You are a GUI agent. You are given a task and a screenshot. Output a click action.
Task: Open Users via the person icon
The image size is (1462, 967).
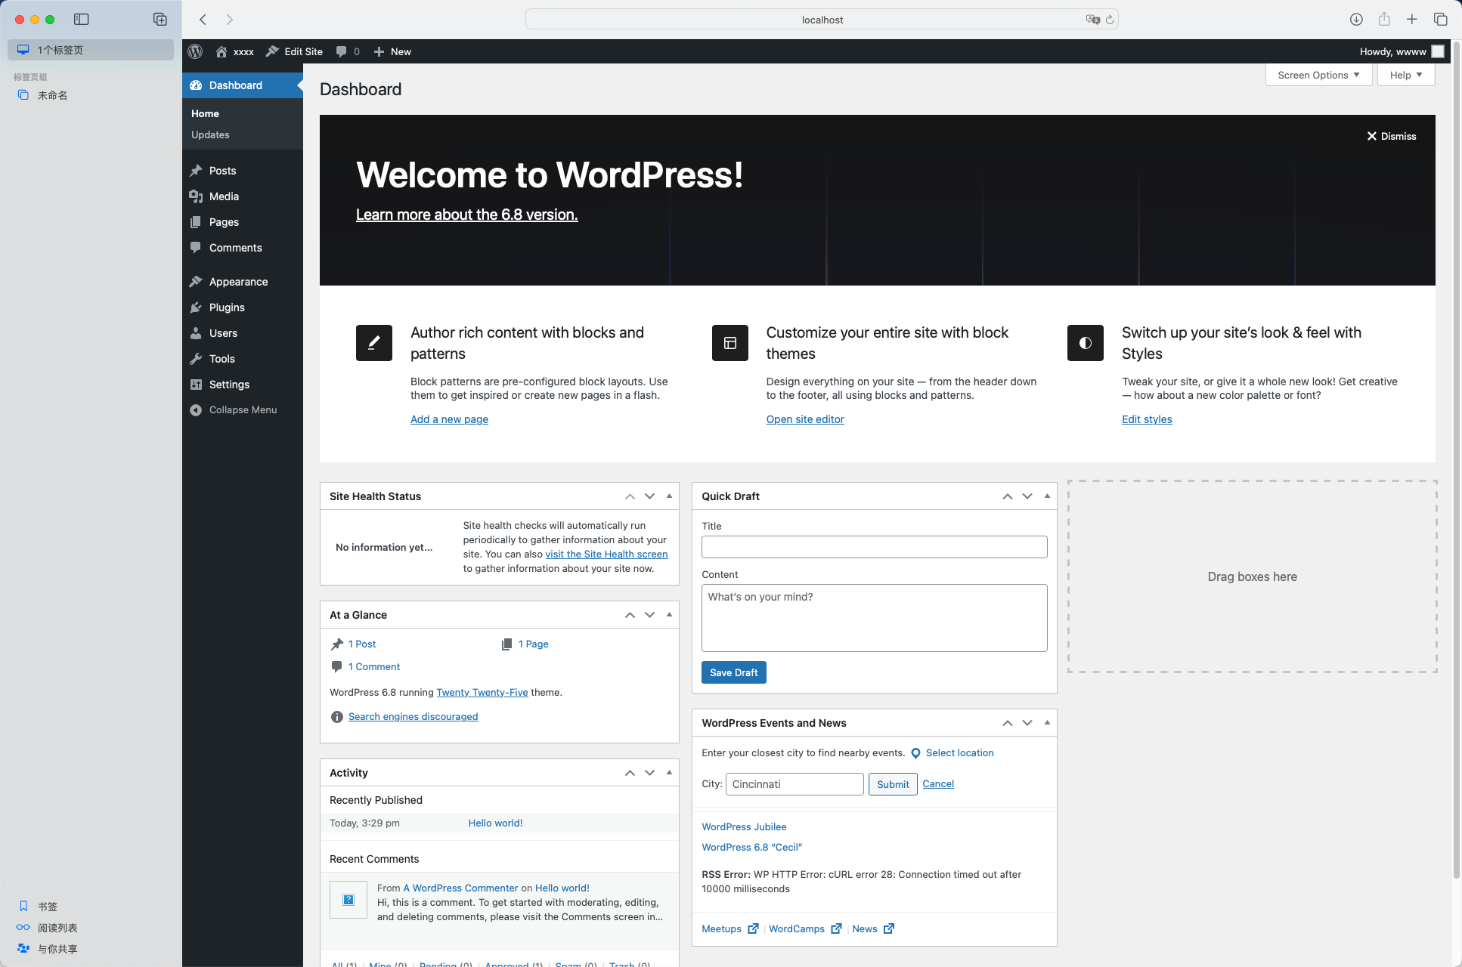[197, 333]
